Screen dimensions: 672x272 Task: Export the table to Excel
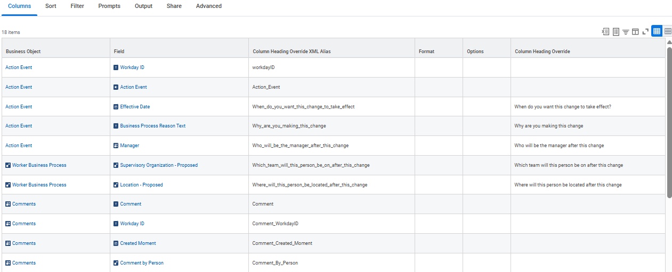pyautogui.click(x=606, y=32)
